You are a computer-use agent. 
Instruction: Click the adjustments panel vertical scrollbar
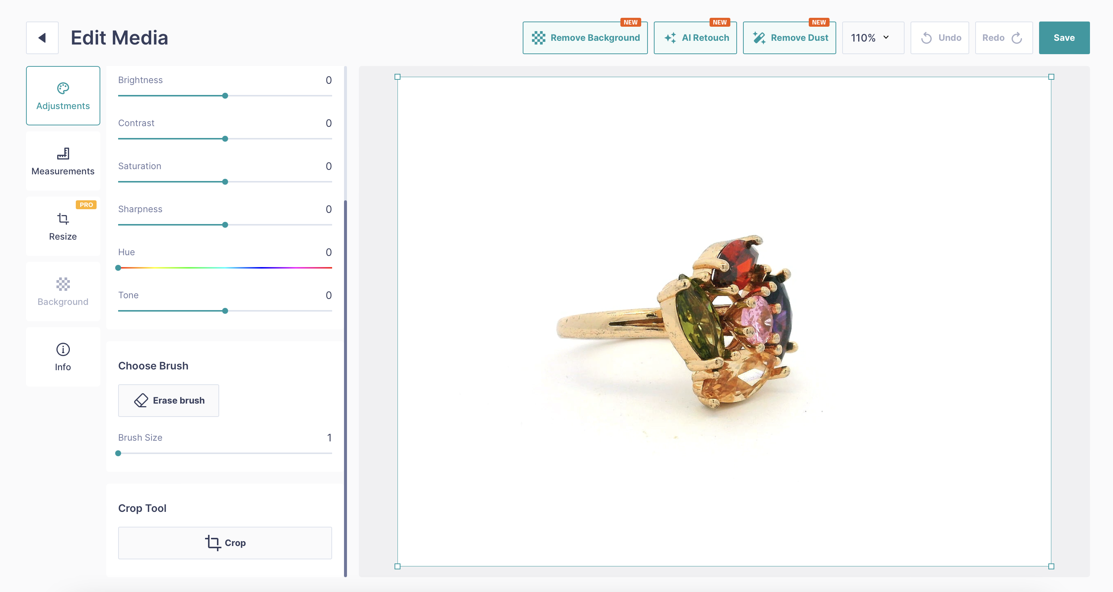coord(345,388)
